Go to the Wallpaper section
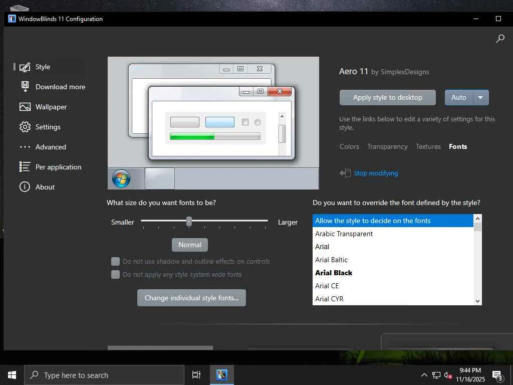This screenshot has width=513, height=385. pos(51,107)
